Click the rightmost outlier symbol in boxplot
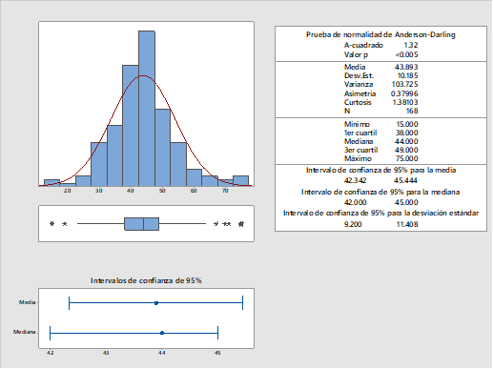This screenshot has height=369, width=493. (x=241, y=224)
